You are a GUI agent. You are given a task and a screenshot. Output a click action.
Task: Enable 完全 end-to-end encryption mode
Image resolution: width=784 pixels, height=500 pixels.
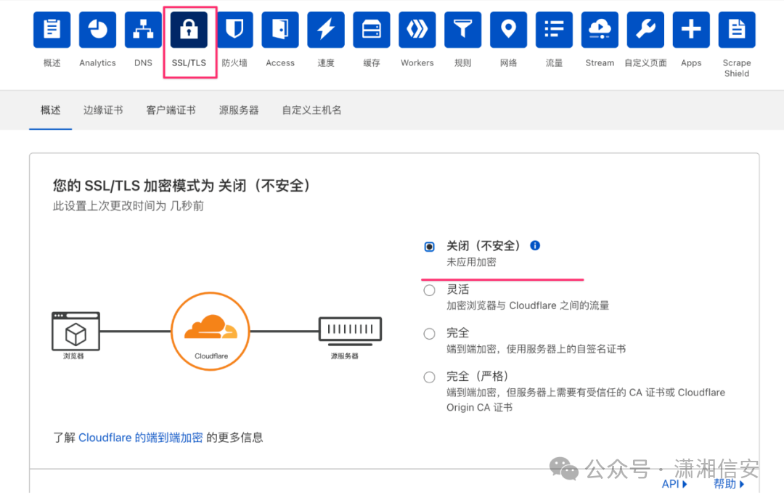(429, 333)
